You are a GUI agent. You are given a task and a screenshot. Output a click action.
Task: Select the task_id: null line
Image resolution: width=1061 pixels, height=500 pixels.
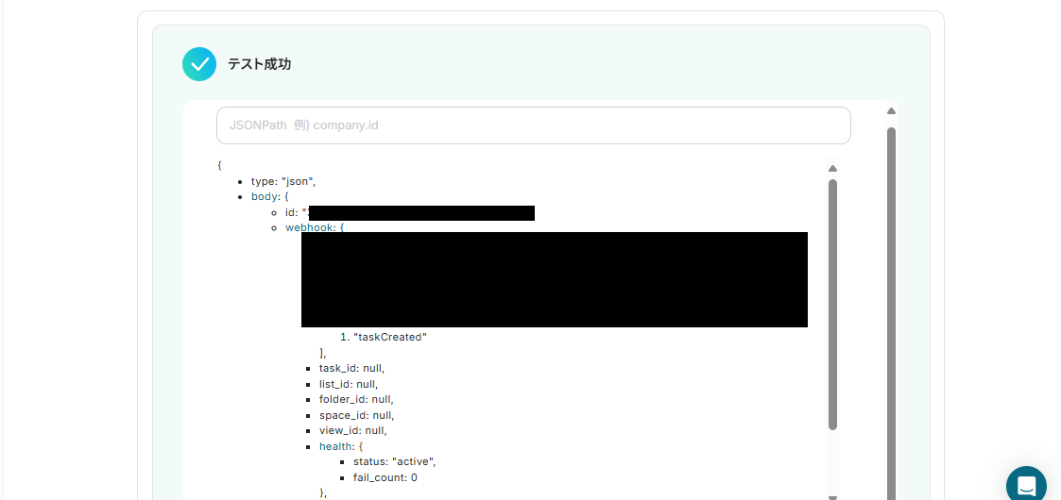(351, 368)
